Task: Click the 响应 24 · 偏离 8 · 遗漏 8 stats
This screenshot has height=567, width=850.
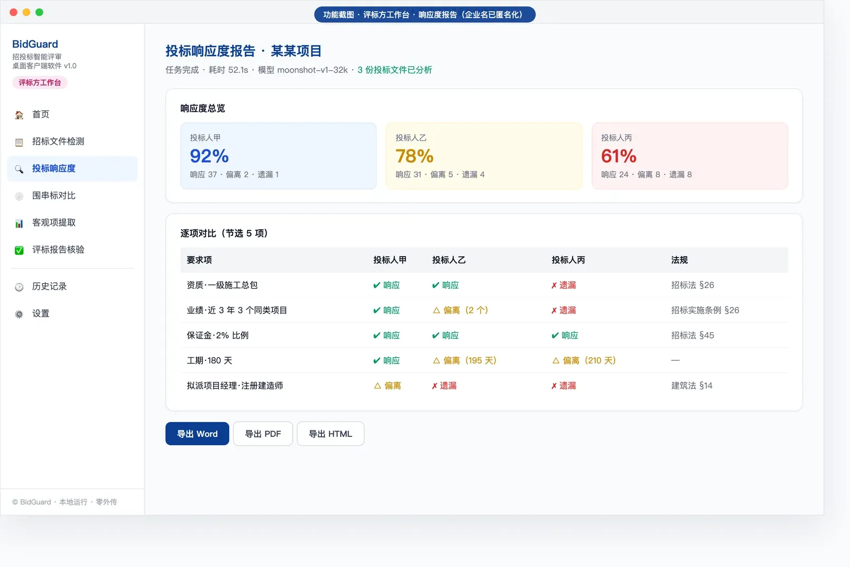Action: pyautogui.click(x=647, y=174)
